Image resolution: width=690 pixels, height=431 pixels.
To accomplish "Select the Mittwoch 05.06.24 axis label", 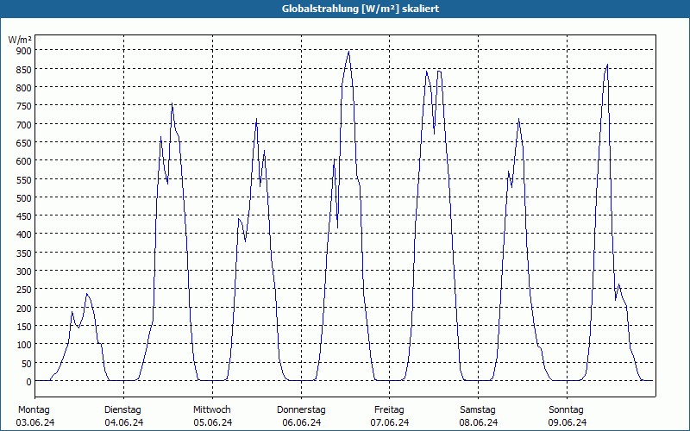I will pyautogui.click(x=212, y=415).
